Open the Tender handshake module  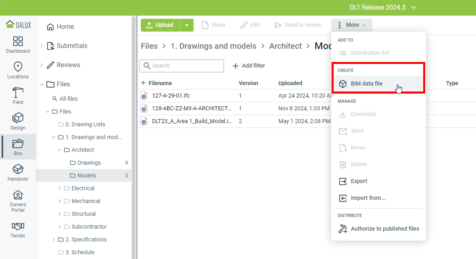(x=18, y=229)
